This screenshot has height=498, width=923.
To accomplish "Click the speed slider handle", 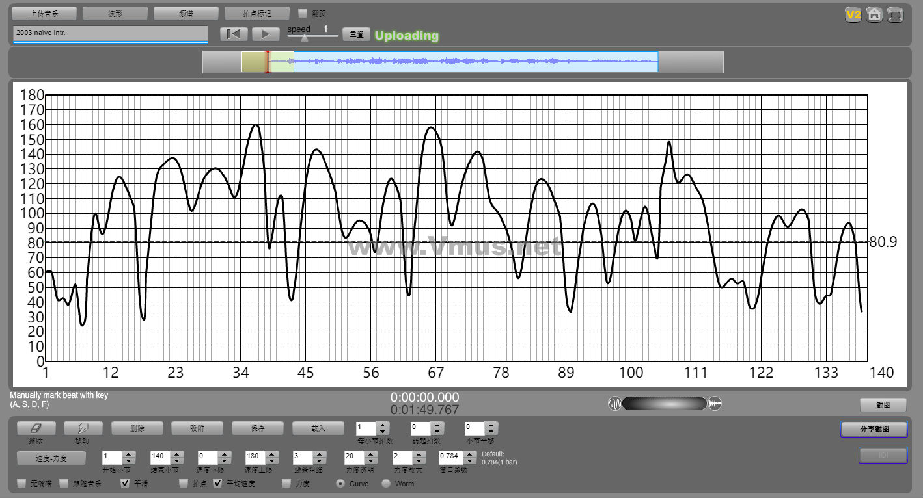I will [304, 38].
